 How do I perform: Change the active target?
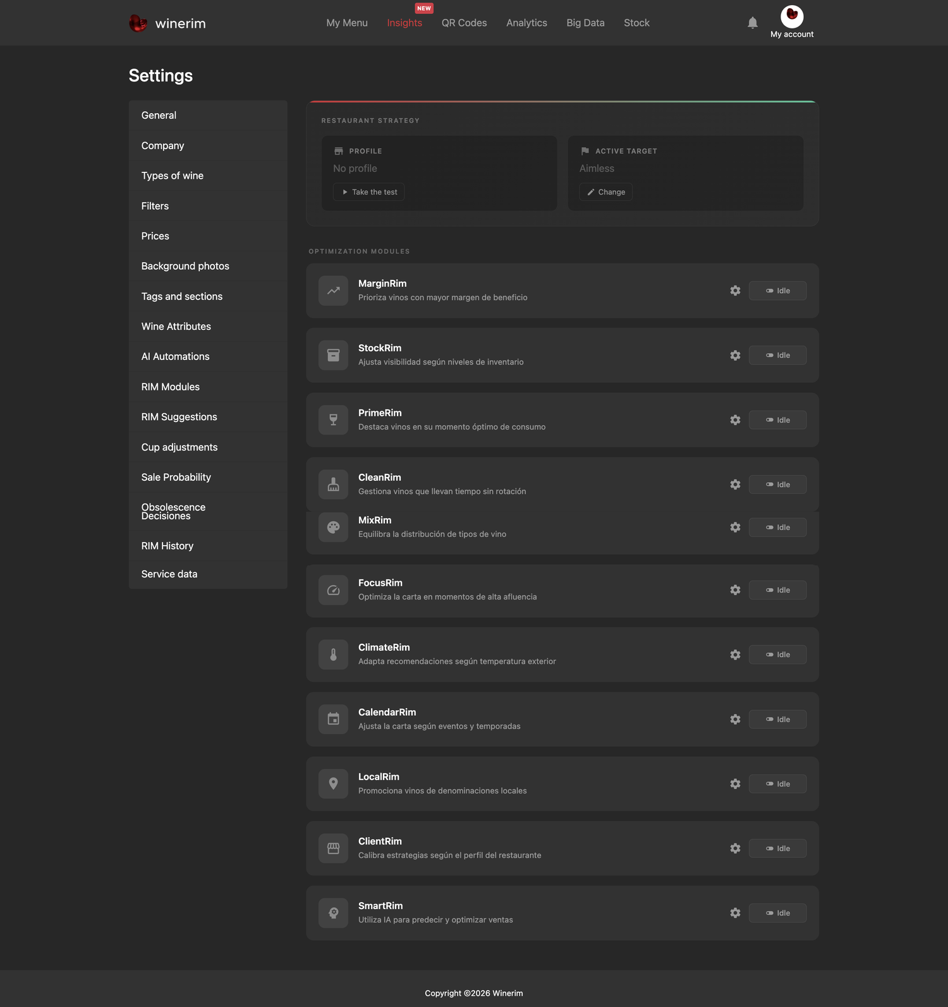point(605,192)
